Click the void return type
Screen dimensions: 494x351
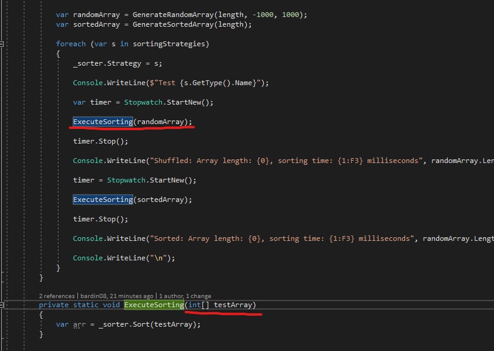pyautogui.click(x=111, y=305)
